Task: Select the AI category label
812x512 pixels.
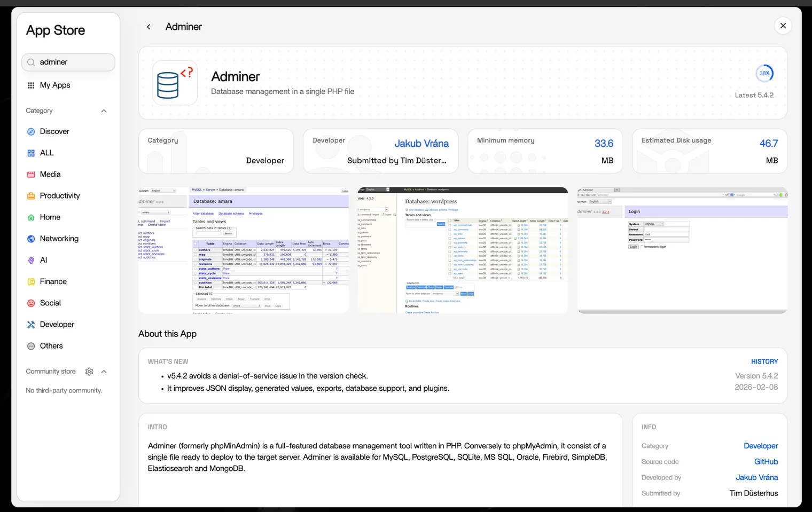Action: pyautogui.click(x=44, y=260)
